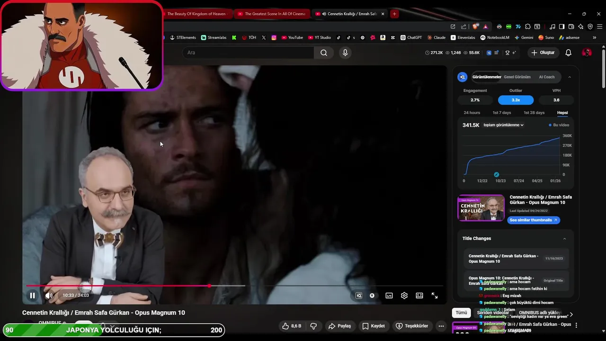This screenshot has height=341, width=606.
Task: Open Elevenlabs bookmark
Action: tap(463, 37)
